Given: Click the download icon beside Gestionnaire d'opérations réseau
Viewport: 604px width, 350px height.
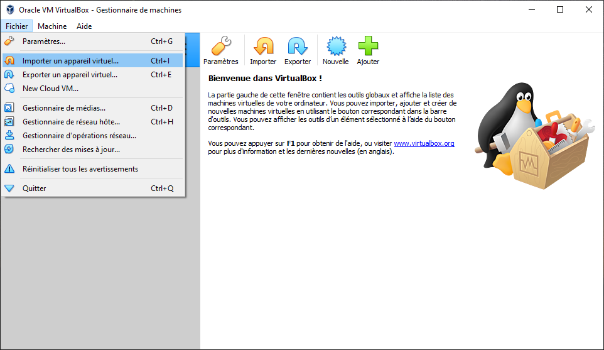Looking at the screenshot, I should pos(9,135).
